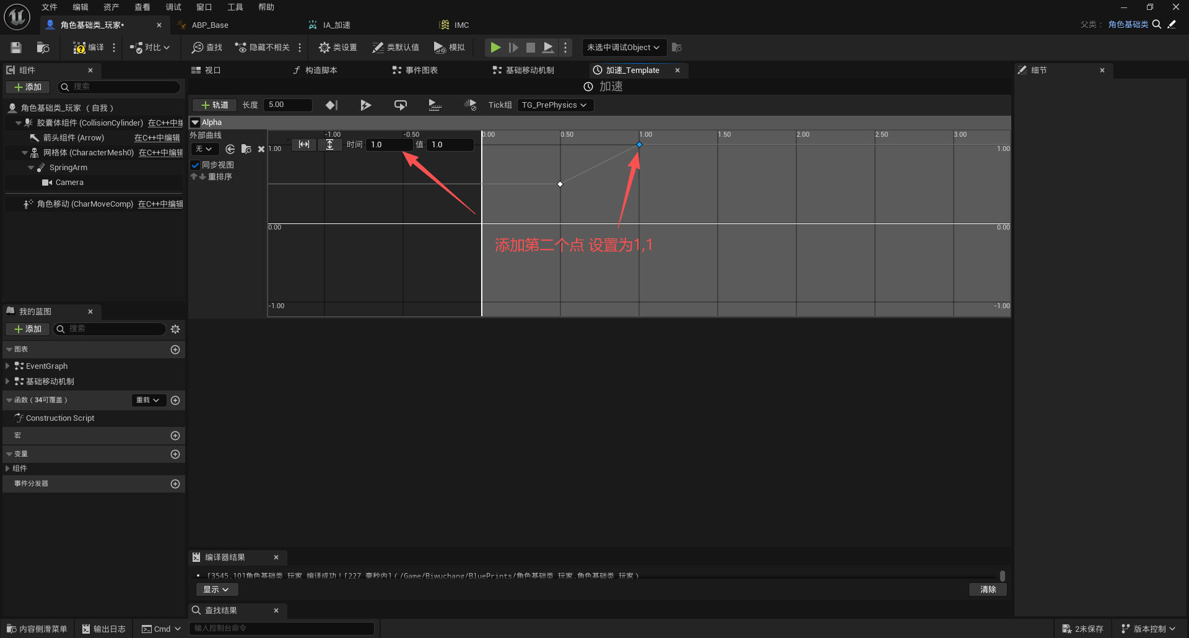Collapse the SpringArm tree node
1189x638 pixels.
[x=31, y=168]
